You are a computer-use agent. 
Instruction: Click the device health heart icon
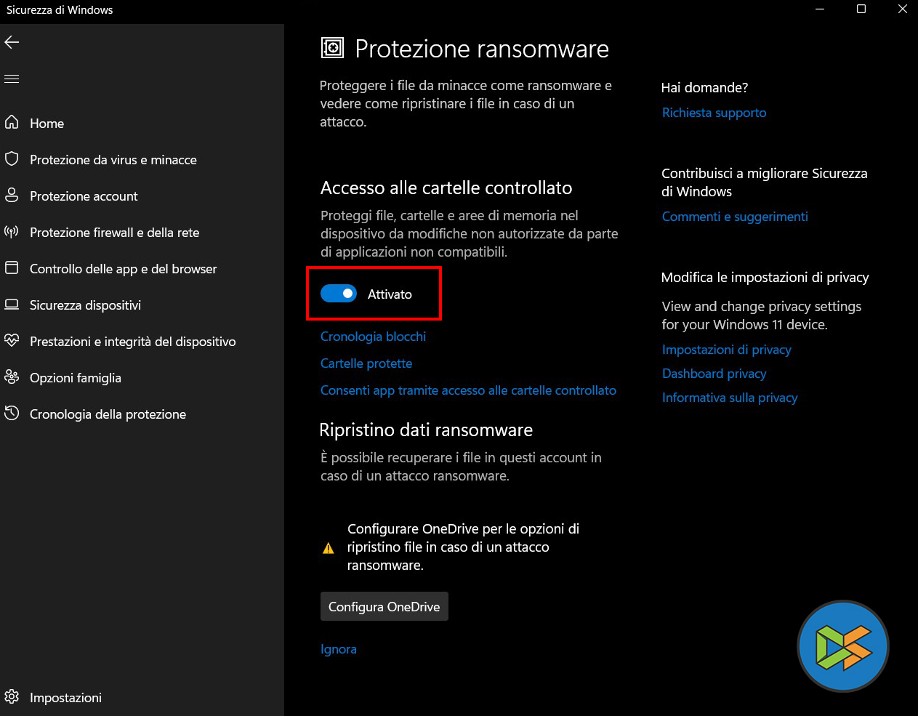tap(12, 340)
